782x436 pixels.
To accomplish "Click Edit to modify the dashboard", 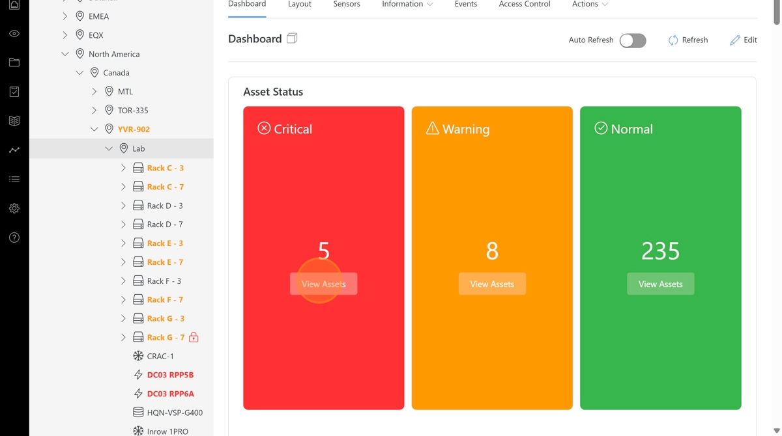I will [743, 40].
